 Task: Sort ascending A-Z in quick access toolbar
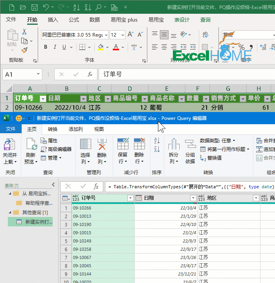pyautogui.click(x=76, y=7)
